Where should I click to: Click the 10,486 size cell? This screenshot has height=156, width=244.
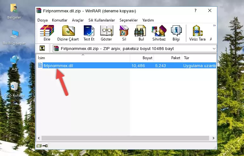[138, 66]
